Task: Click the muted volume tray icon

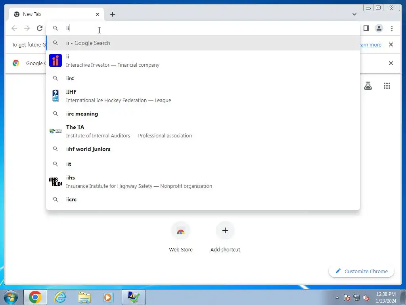Action: point(366,297)
